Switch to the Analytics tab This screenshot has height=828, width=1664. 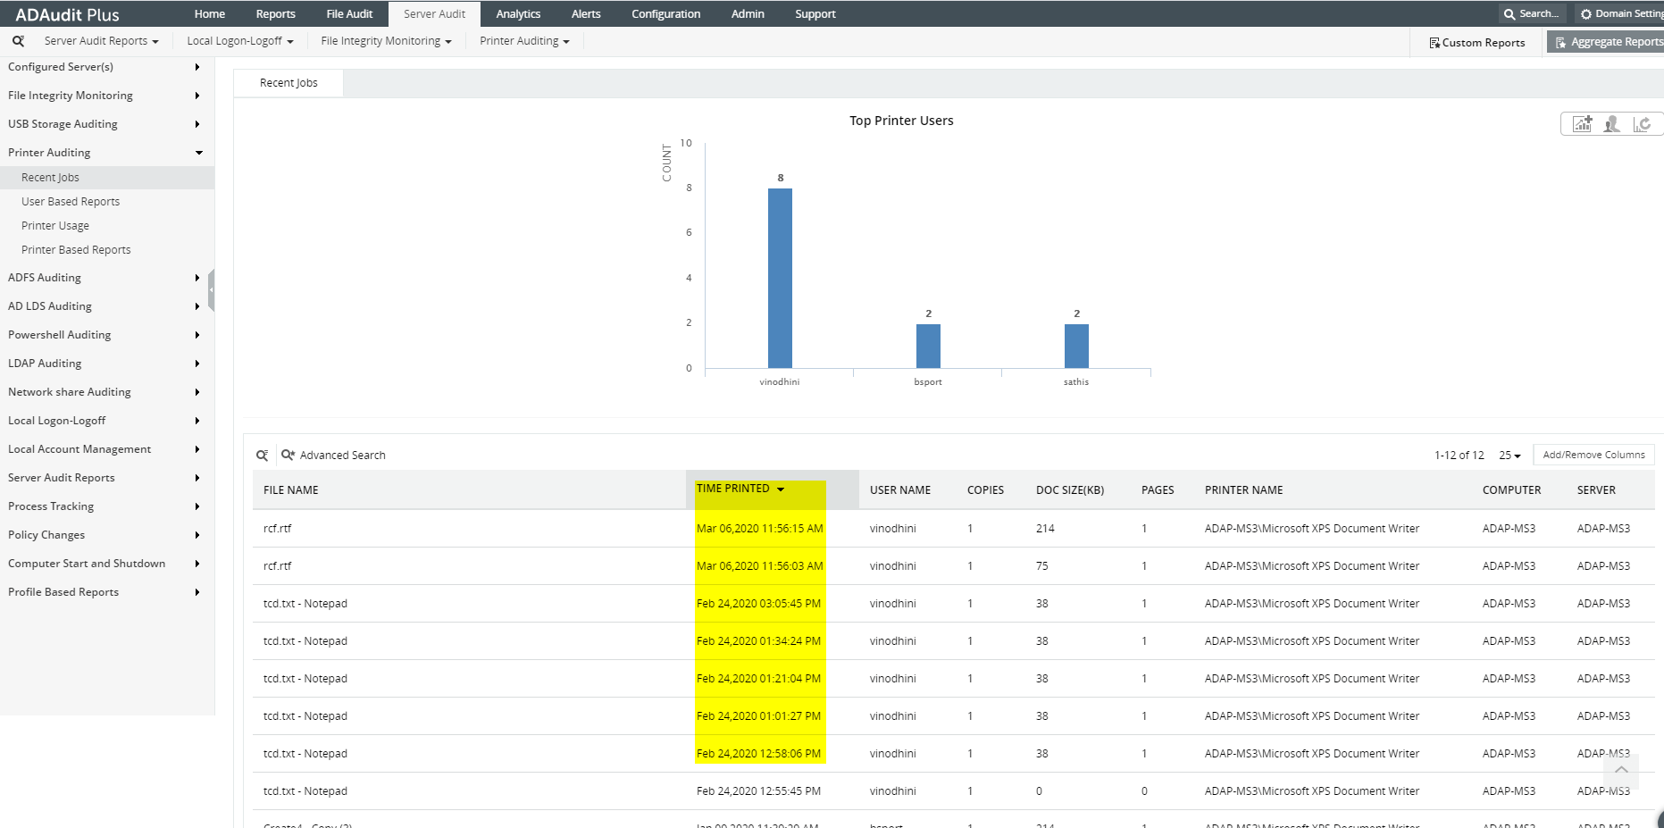518,14
